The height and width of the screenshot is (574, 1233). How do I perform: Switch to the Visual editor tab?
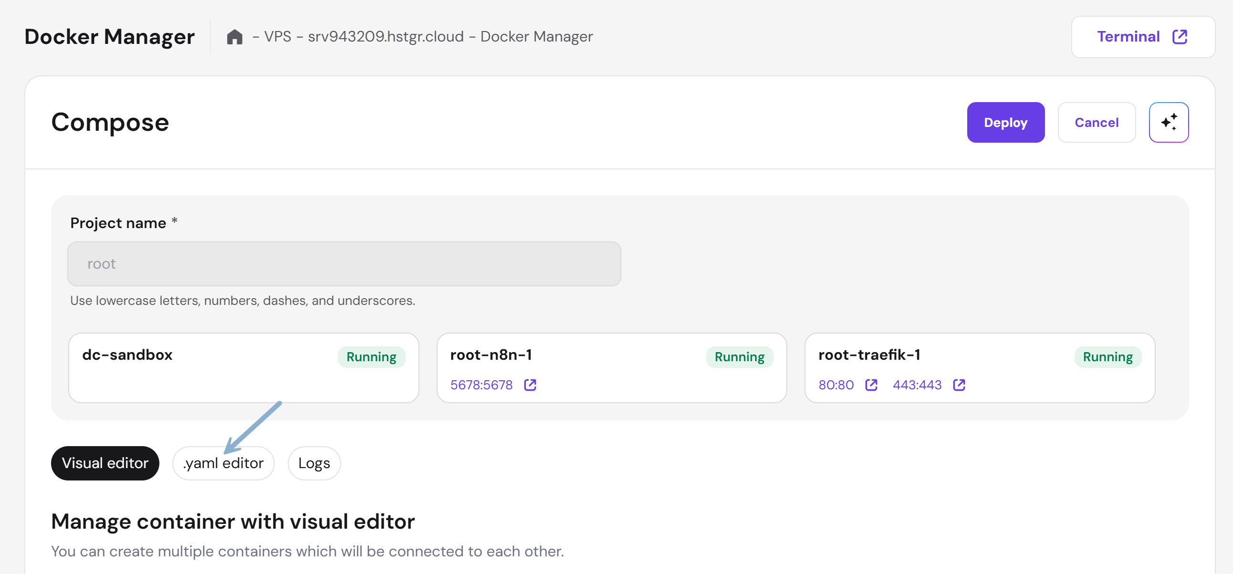click(x=105, y=463)
